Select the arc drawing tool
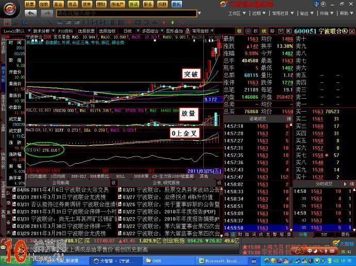This screenshot has width=356, height=266. coord(147,23)
